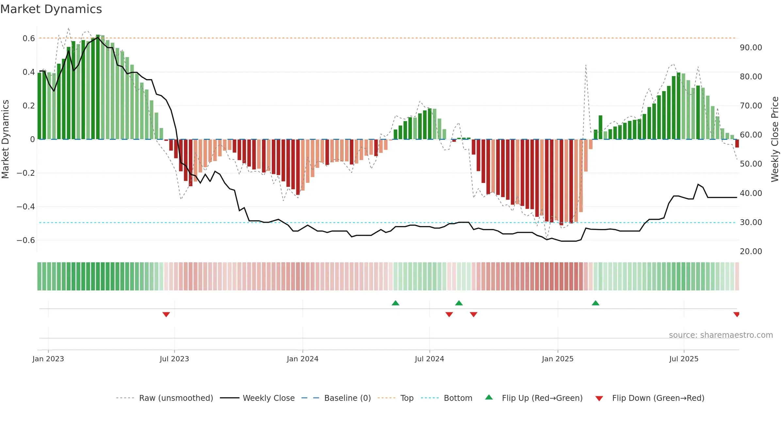
Task: Click the 60.00 price axis label
Action: pos(751,135)
